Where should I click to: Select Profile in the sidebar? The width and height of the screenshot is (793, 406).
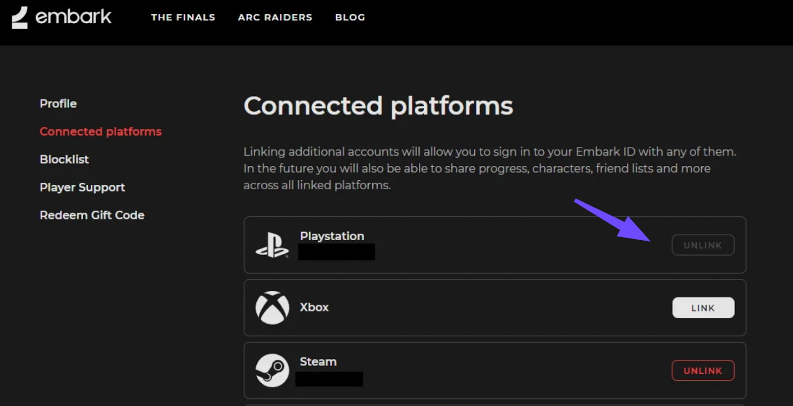58,103
